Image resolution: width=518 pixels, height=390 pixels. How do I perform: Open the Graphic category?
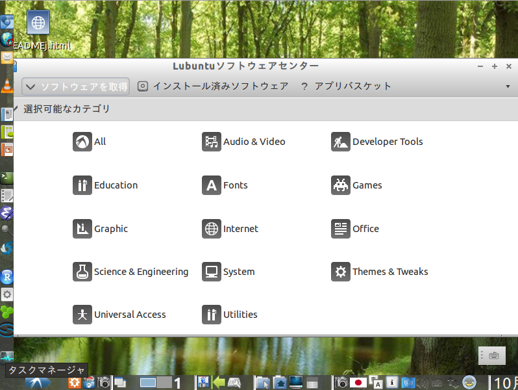[100, 229]
